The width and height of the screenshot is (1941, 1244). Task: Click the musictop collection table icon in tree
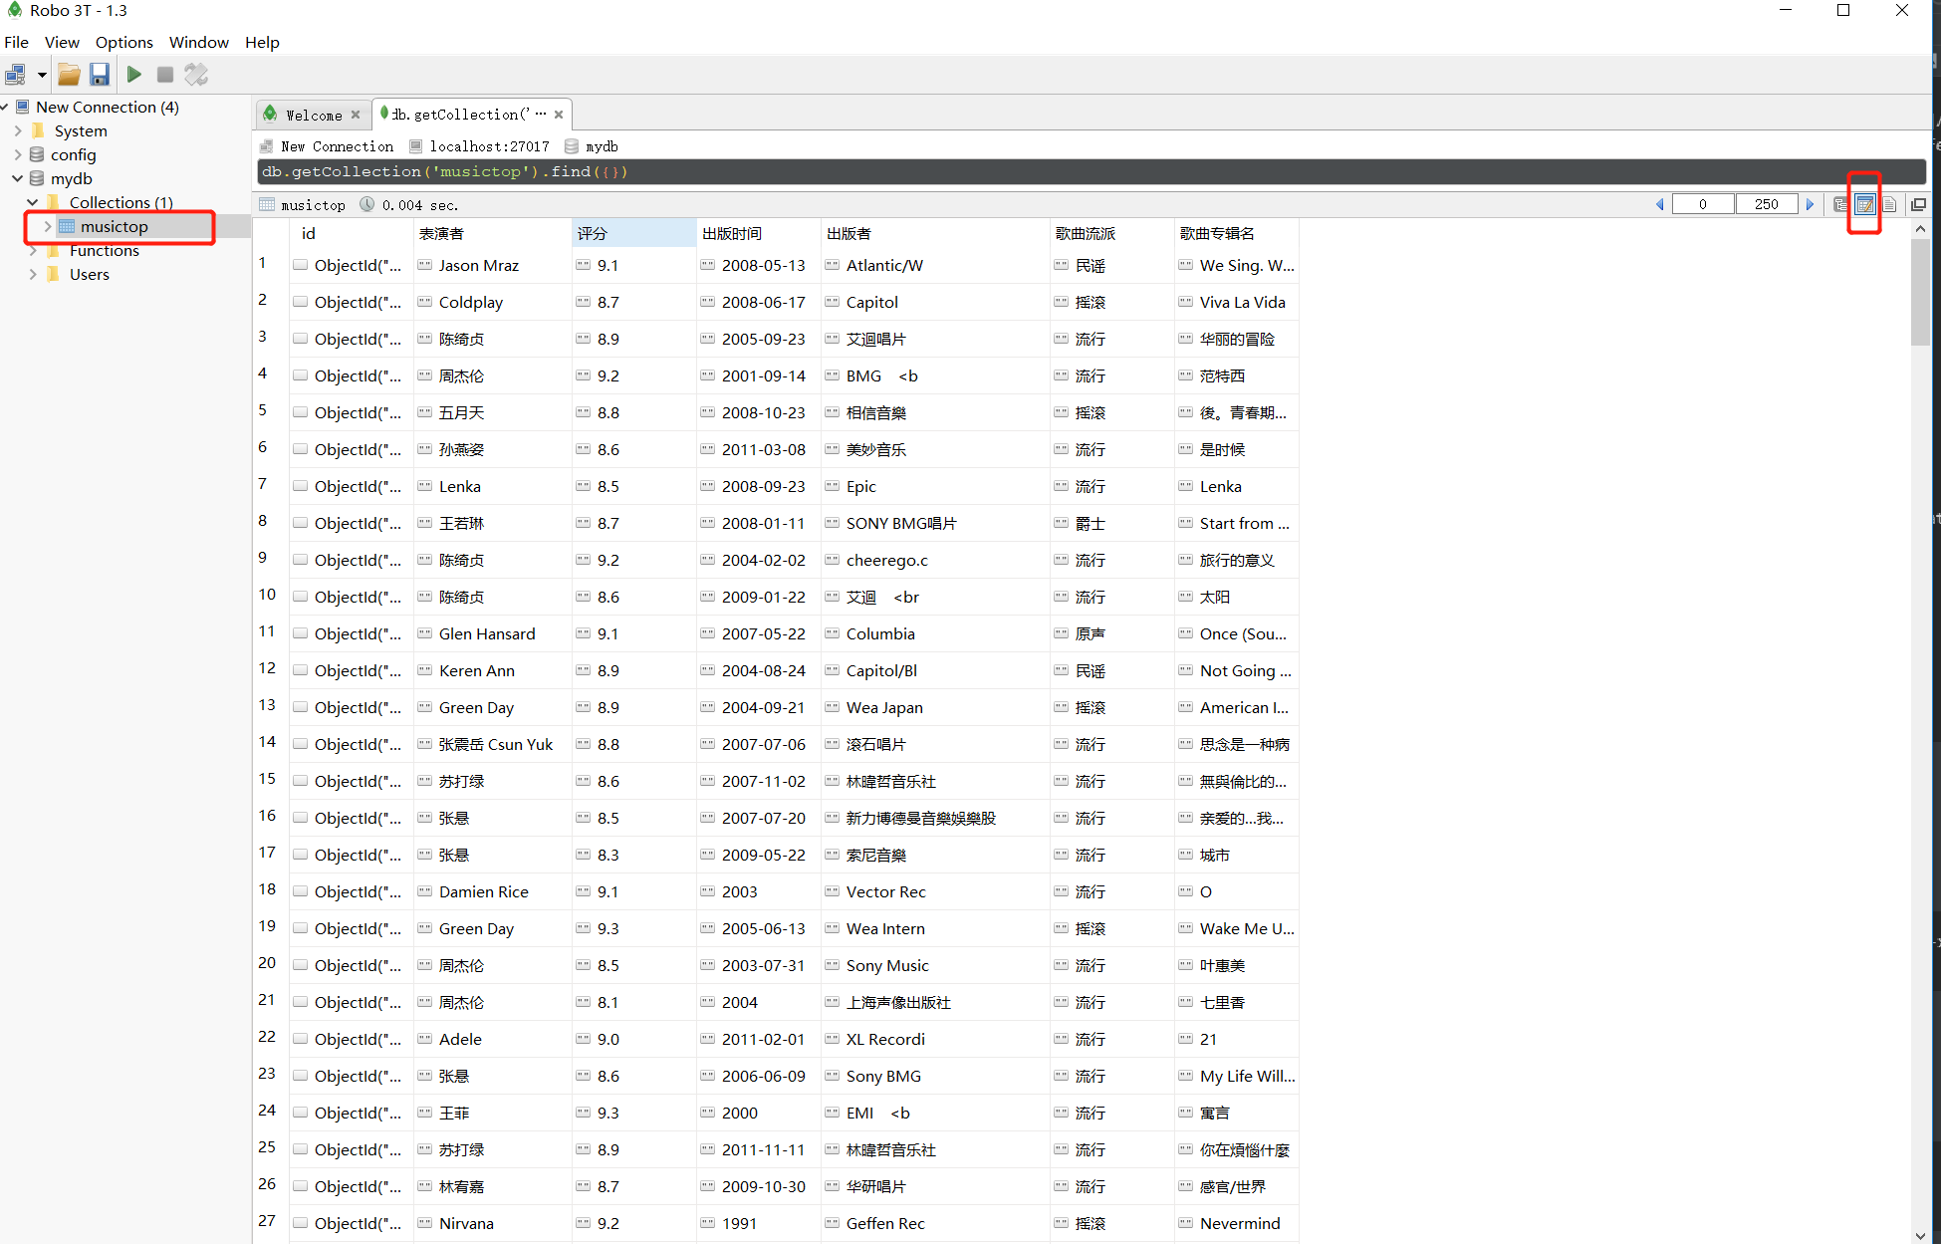[x=67, y=226]
